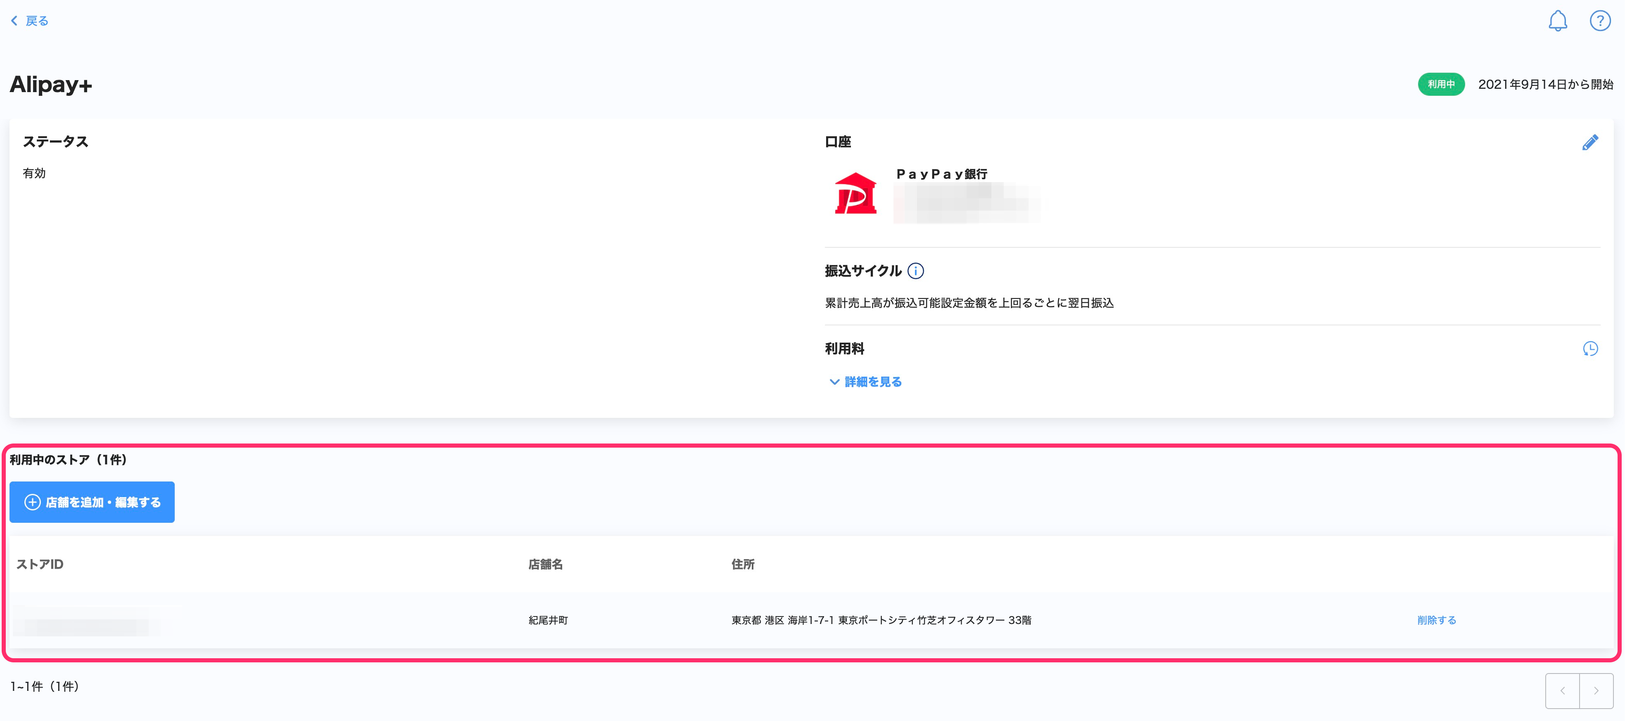Click the 店舗名 column header
The height and width of the screenshot is (721, 1625).
(x=545, y=564)
